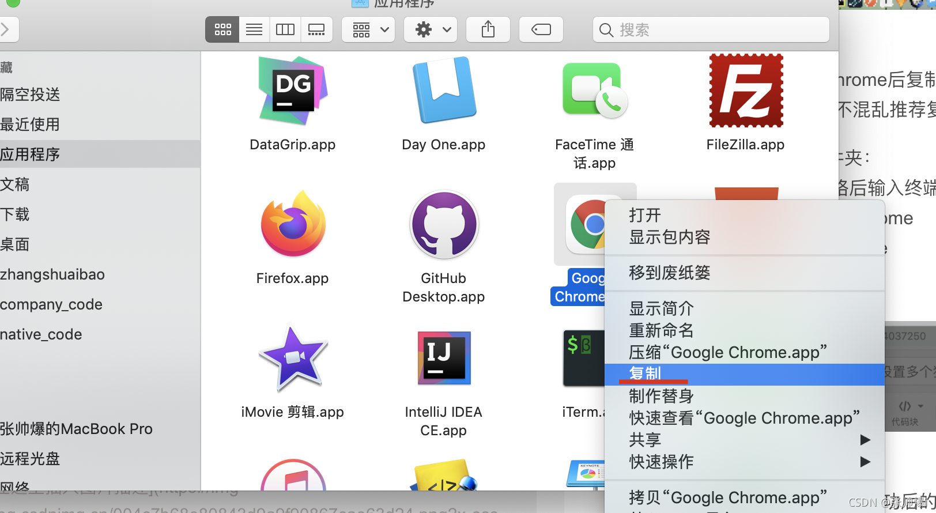Click the Firefox.app file name label
The width and height of the screenshot is (936, 513).
click(x=293, y=278)
